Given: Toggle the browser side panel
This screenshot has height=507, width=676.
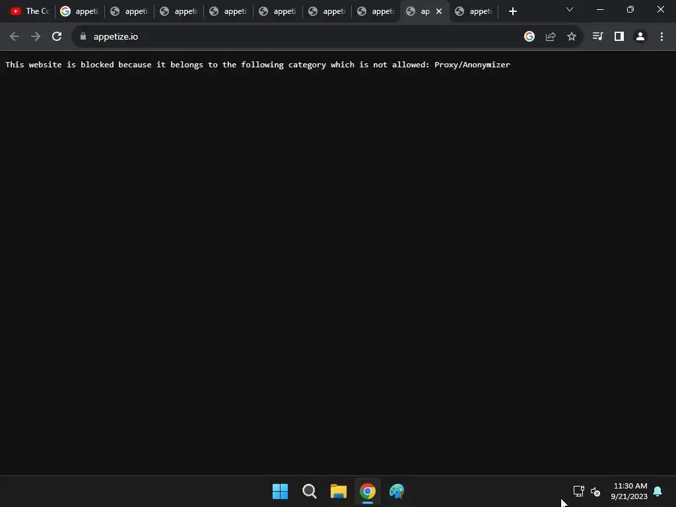Looking at the screenshot, I should click(x=619, y=37).
